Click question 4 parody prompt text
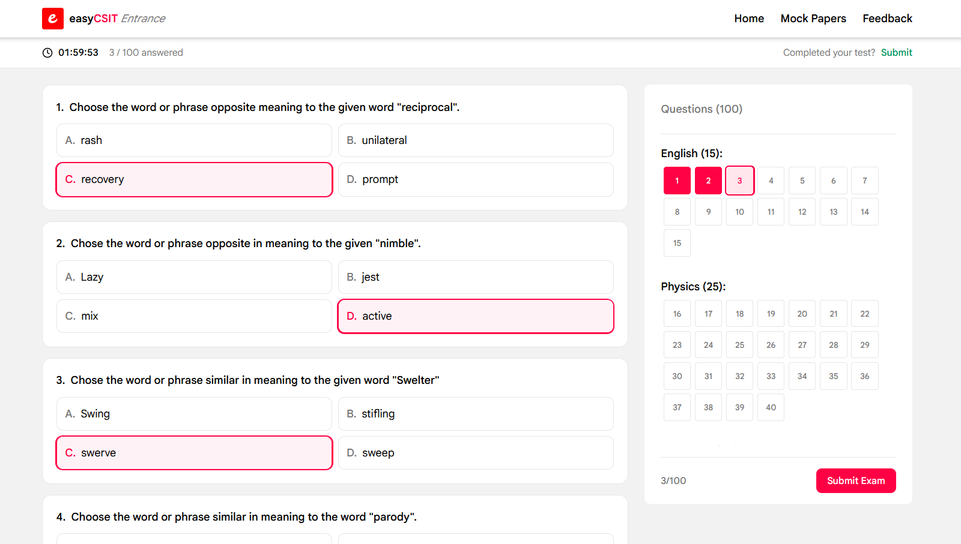The height and width of the screenshot is (544, 961). point(244,517)
